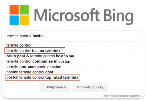Click the blue square of Microsoft logo

coord(14,20)
